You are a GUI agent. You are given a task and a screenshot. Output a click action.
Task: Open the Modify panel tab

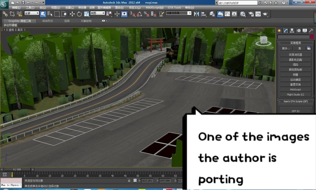click(286, 31)
